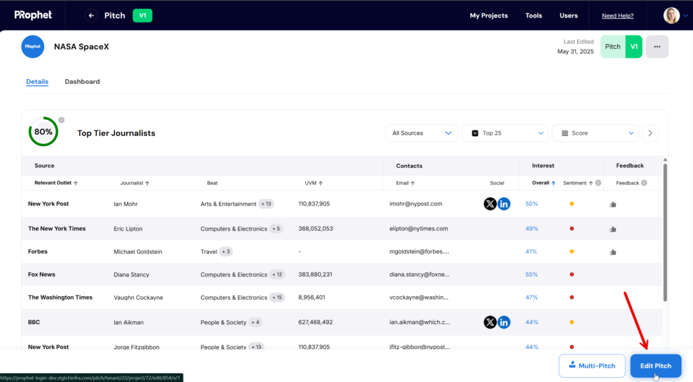Click yellow sentiment dot for Ian Mohr
Image resolution: width=693 pixels, height=382 pixels.
point(571,204)
